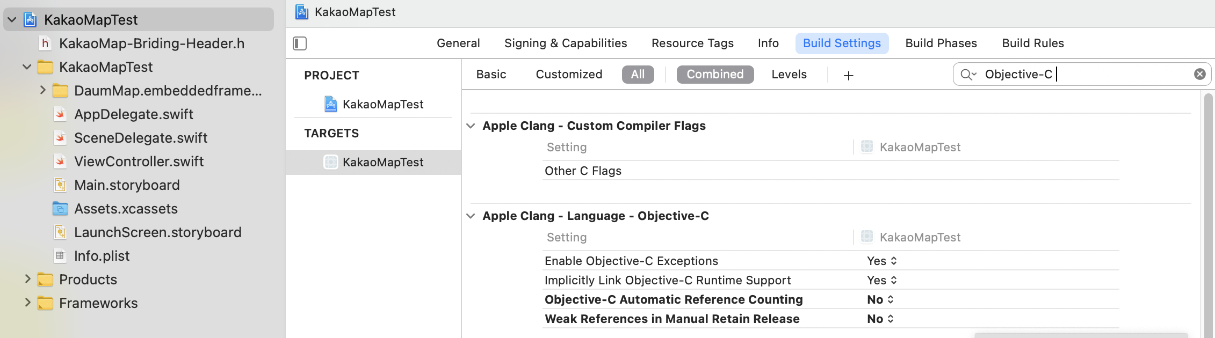The width and height of the screenshot is (1215, 338).
Task: Click the Objective-C search field
Action: (x=1082, y=74)
